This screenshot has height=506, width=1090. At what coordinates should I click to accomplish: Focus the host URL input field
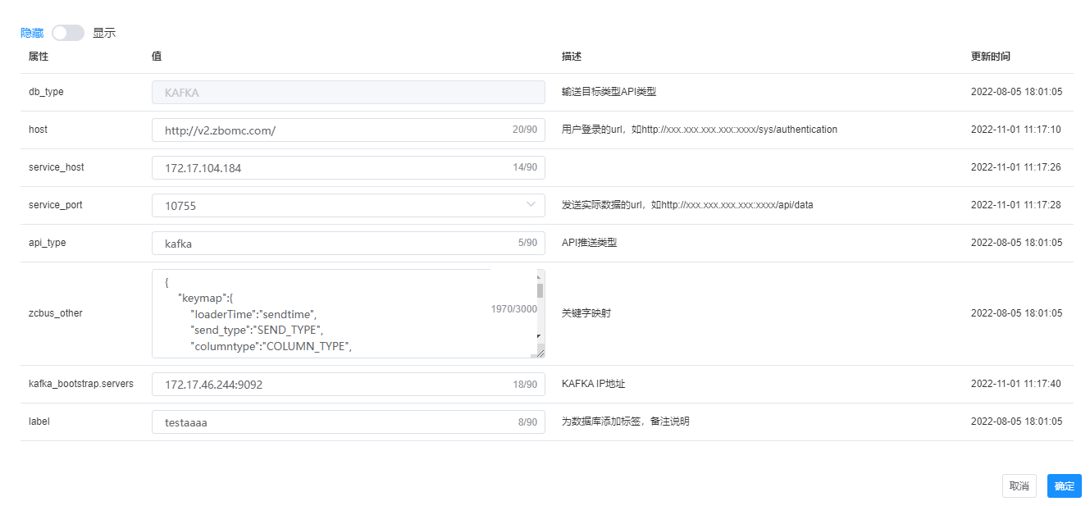(328, 130)
